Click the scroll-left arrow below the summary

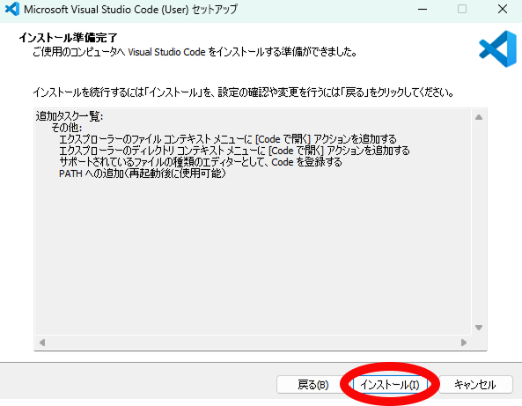[x=42, y=343]
